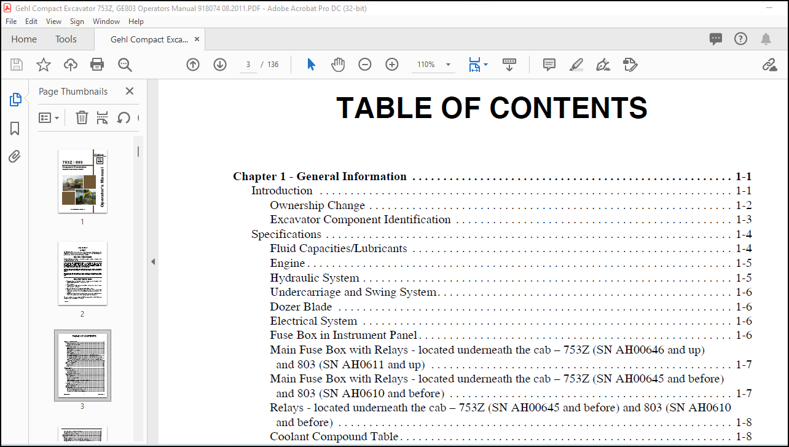Collapse the navigation pane arrow
Screen dimensions: 789x447
153,262
